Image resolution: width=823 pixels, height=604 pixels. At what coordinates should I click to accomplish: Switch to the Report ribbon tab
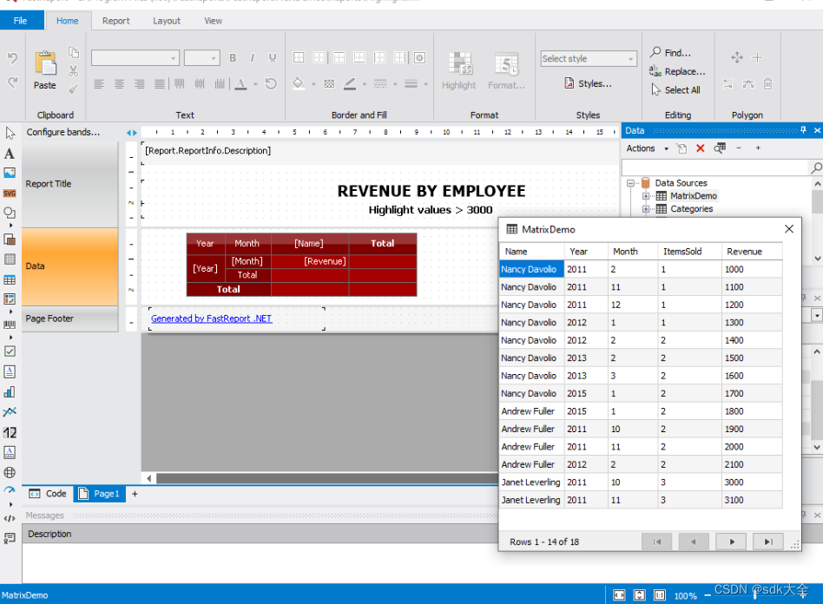point(115,21)
